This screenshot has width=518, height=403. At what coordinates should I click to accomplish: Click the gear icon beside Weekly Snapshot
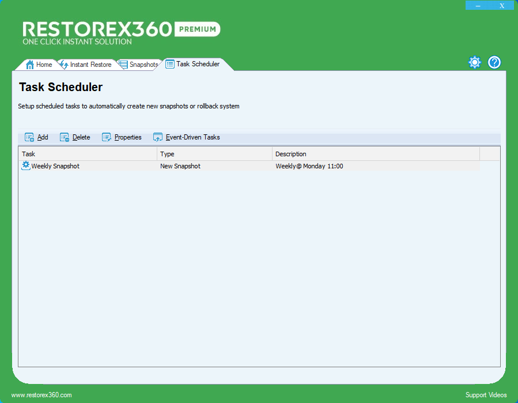25,165
